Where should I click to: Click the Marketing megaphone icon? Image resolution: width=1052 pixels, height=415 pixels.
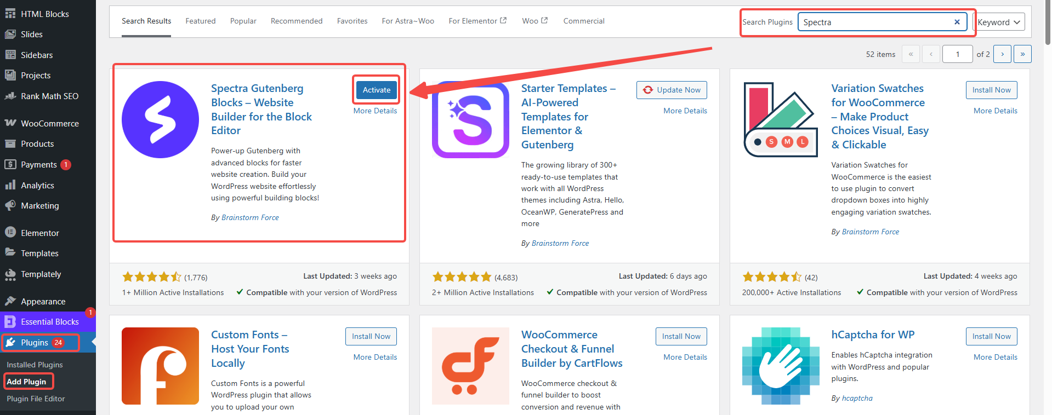10,205
